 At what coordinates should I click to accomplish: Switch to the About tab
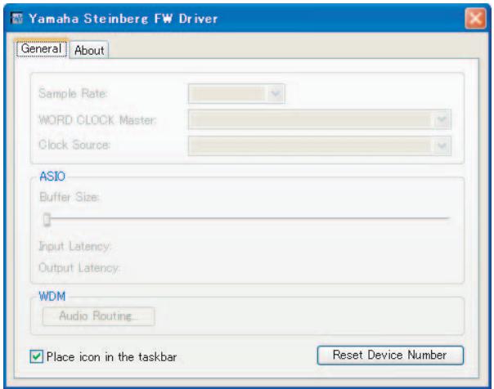[89, 50]
